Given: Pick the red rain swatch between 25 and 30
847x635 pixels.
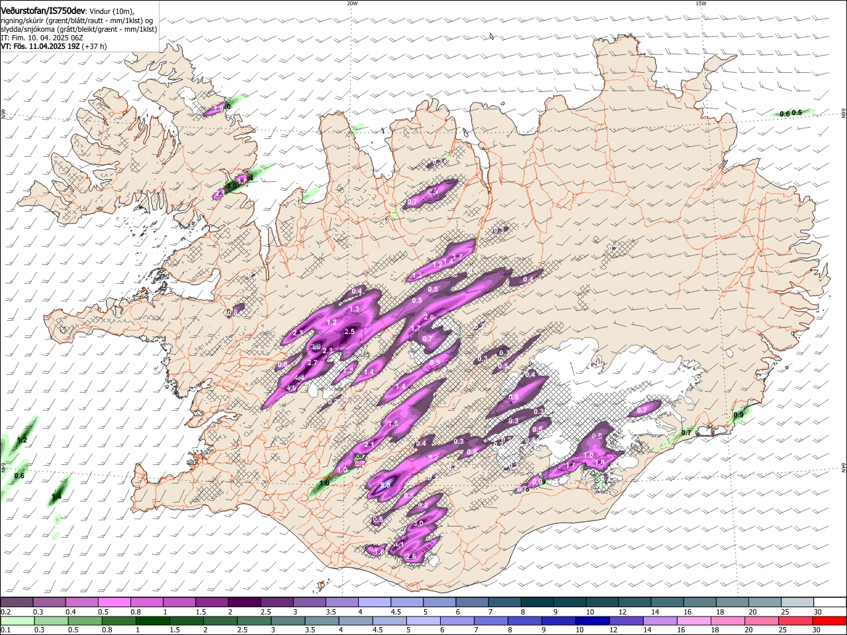Looking at the screenshot, I should point(795,620).
